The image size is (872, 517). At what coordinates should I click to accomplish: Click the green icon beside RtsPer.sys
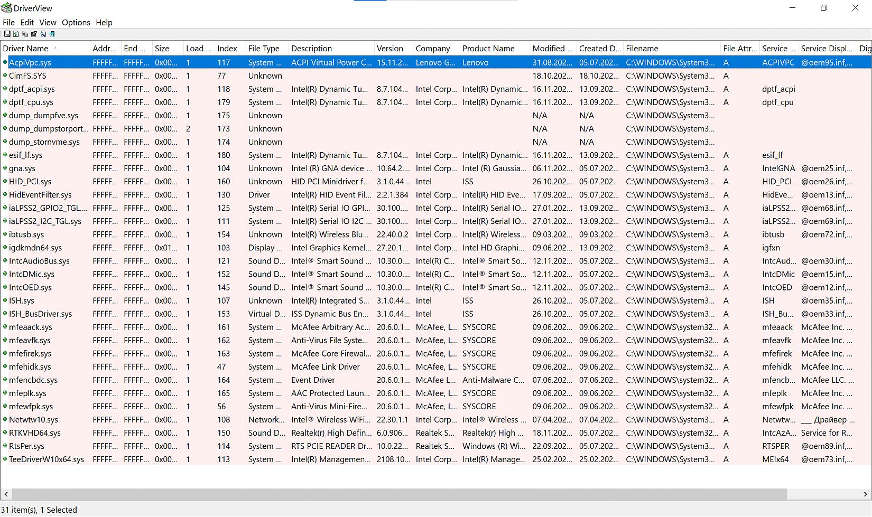(x=5, y=446)
